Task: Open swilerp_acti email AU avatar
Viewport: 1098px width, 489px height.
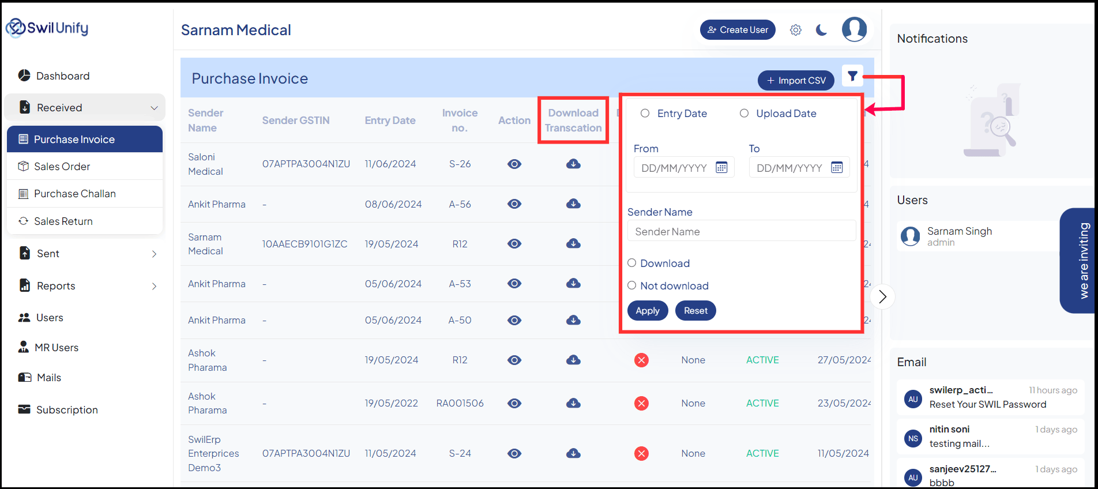Action: 913,399
